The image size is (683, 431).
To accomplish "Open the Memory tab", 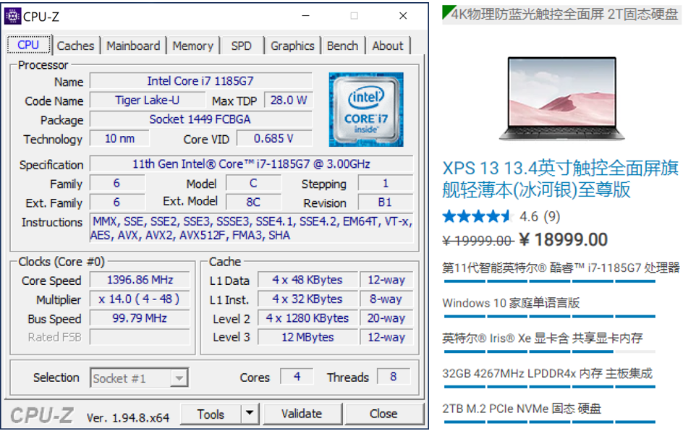I will [x=193, y=46].
